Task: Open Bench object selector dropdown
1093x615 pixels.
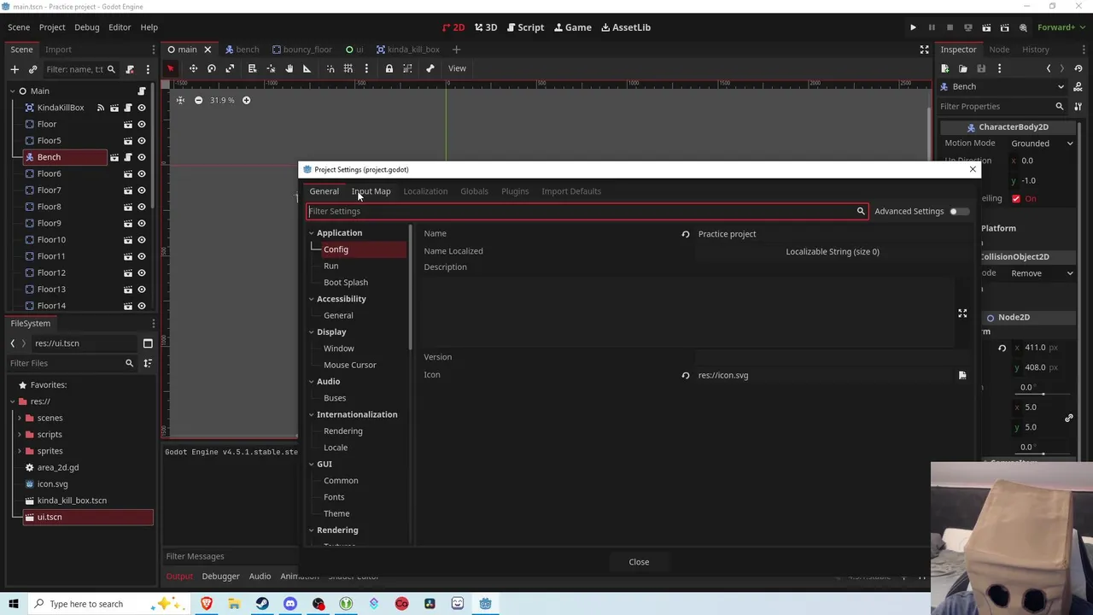Action: pyautogui.click(x=1002, y=86)
